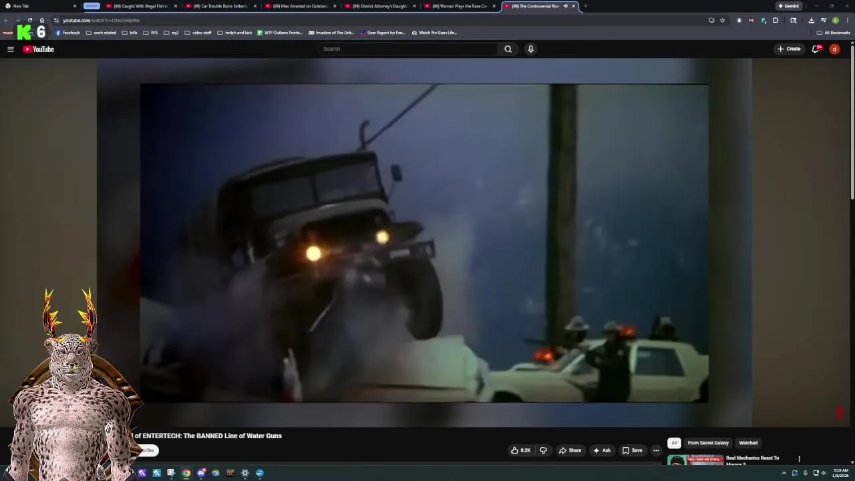The image size is (855, 481).
Task: Dislike the video with thumbs down
Action: 543,450
